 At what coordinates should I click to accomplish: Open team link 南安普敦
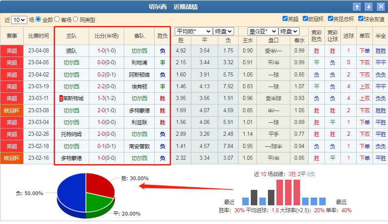click(x=139, y=146)
